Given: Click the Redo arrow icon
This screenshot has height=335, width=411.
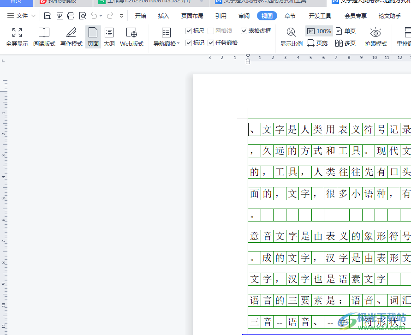Looking at the screenshot, I should point(110,16).
